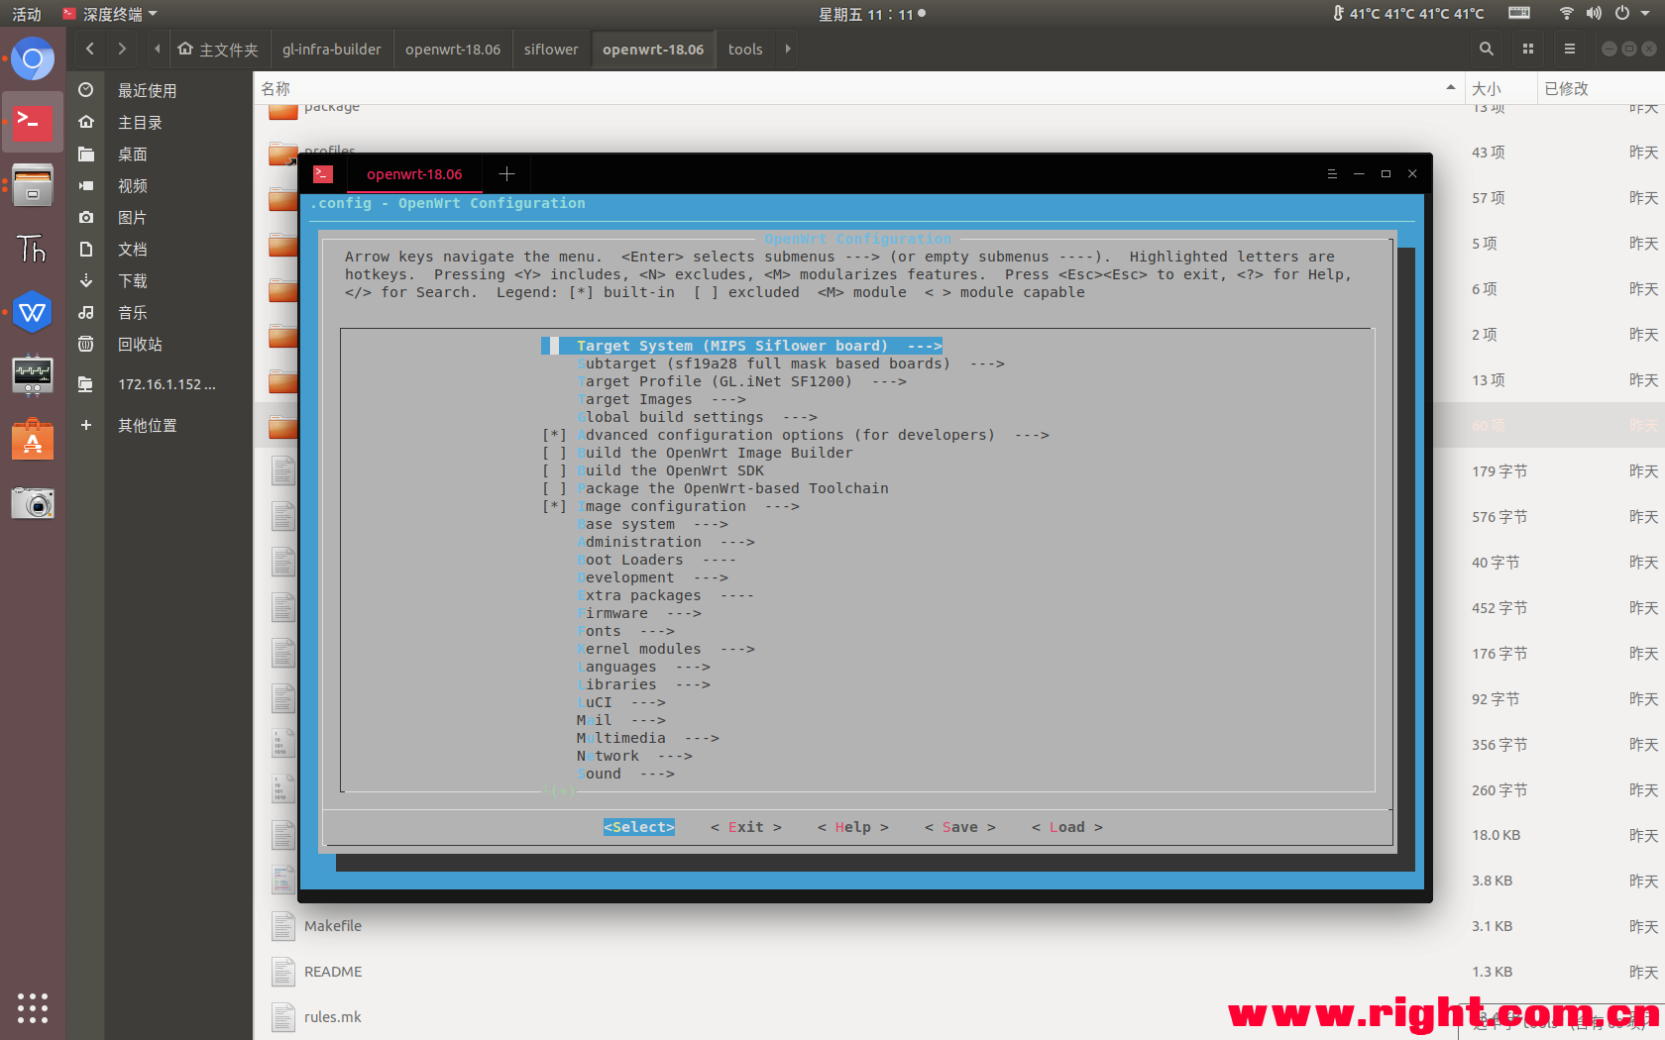This screenshot has height=1040, width=1665.
Task: Open clock and calendar panel
Action: tap(872, 14)
